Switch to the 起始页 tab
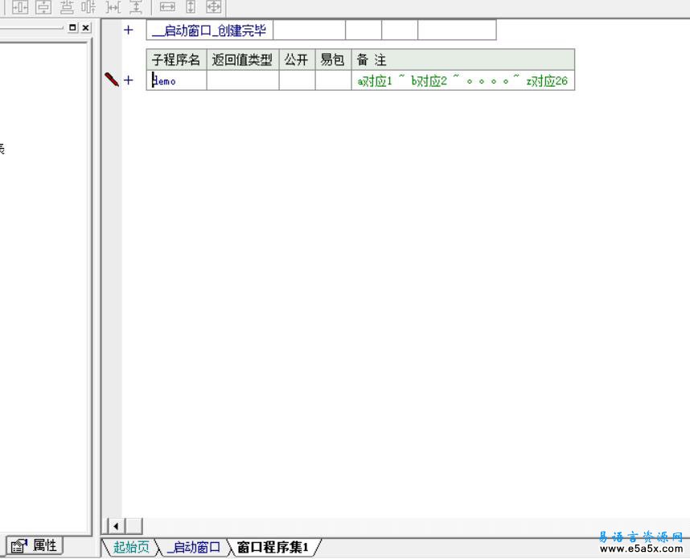The image size is (690, 559). [x=130, y=548]
